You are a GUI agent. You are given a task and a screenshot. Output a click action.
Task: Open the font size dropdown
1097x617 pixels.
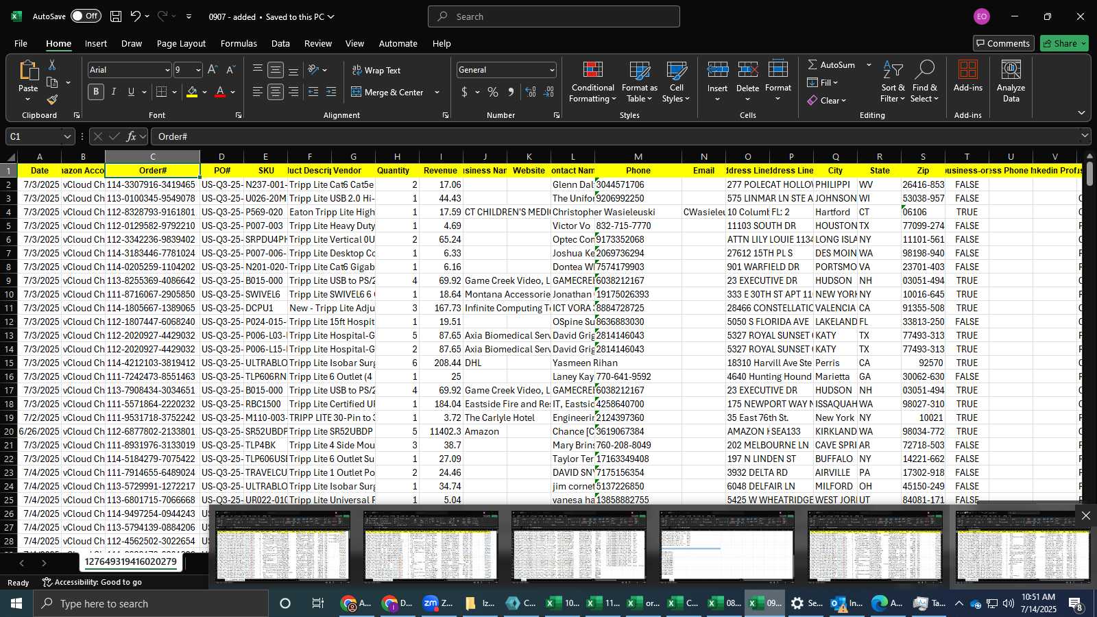coord(198,70)
